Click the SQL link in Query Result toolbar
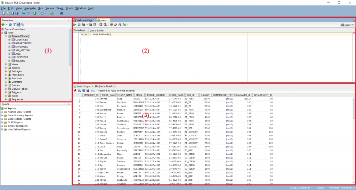Screen dimensions: 356x190 pyautogui.click(x=93, y=90)
